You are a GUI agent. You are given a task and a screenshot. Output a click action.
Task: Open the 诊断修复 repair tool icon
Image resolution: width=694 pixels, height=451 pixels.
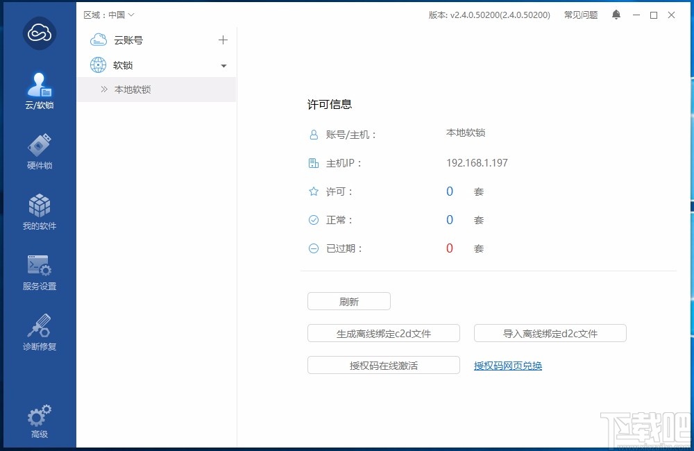[38, 326]
